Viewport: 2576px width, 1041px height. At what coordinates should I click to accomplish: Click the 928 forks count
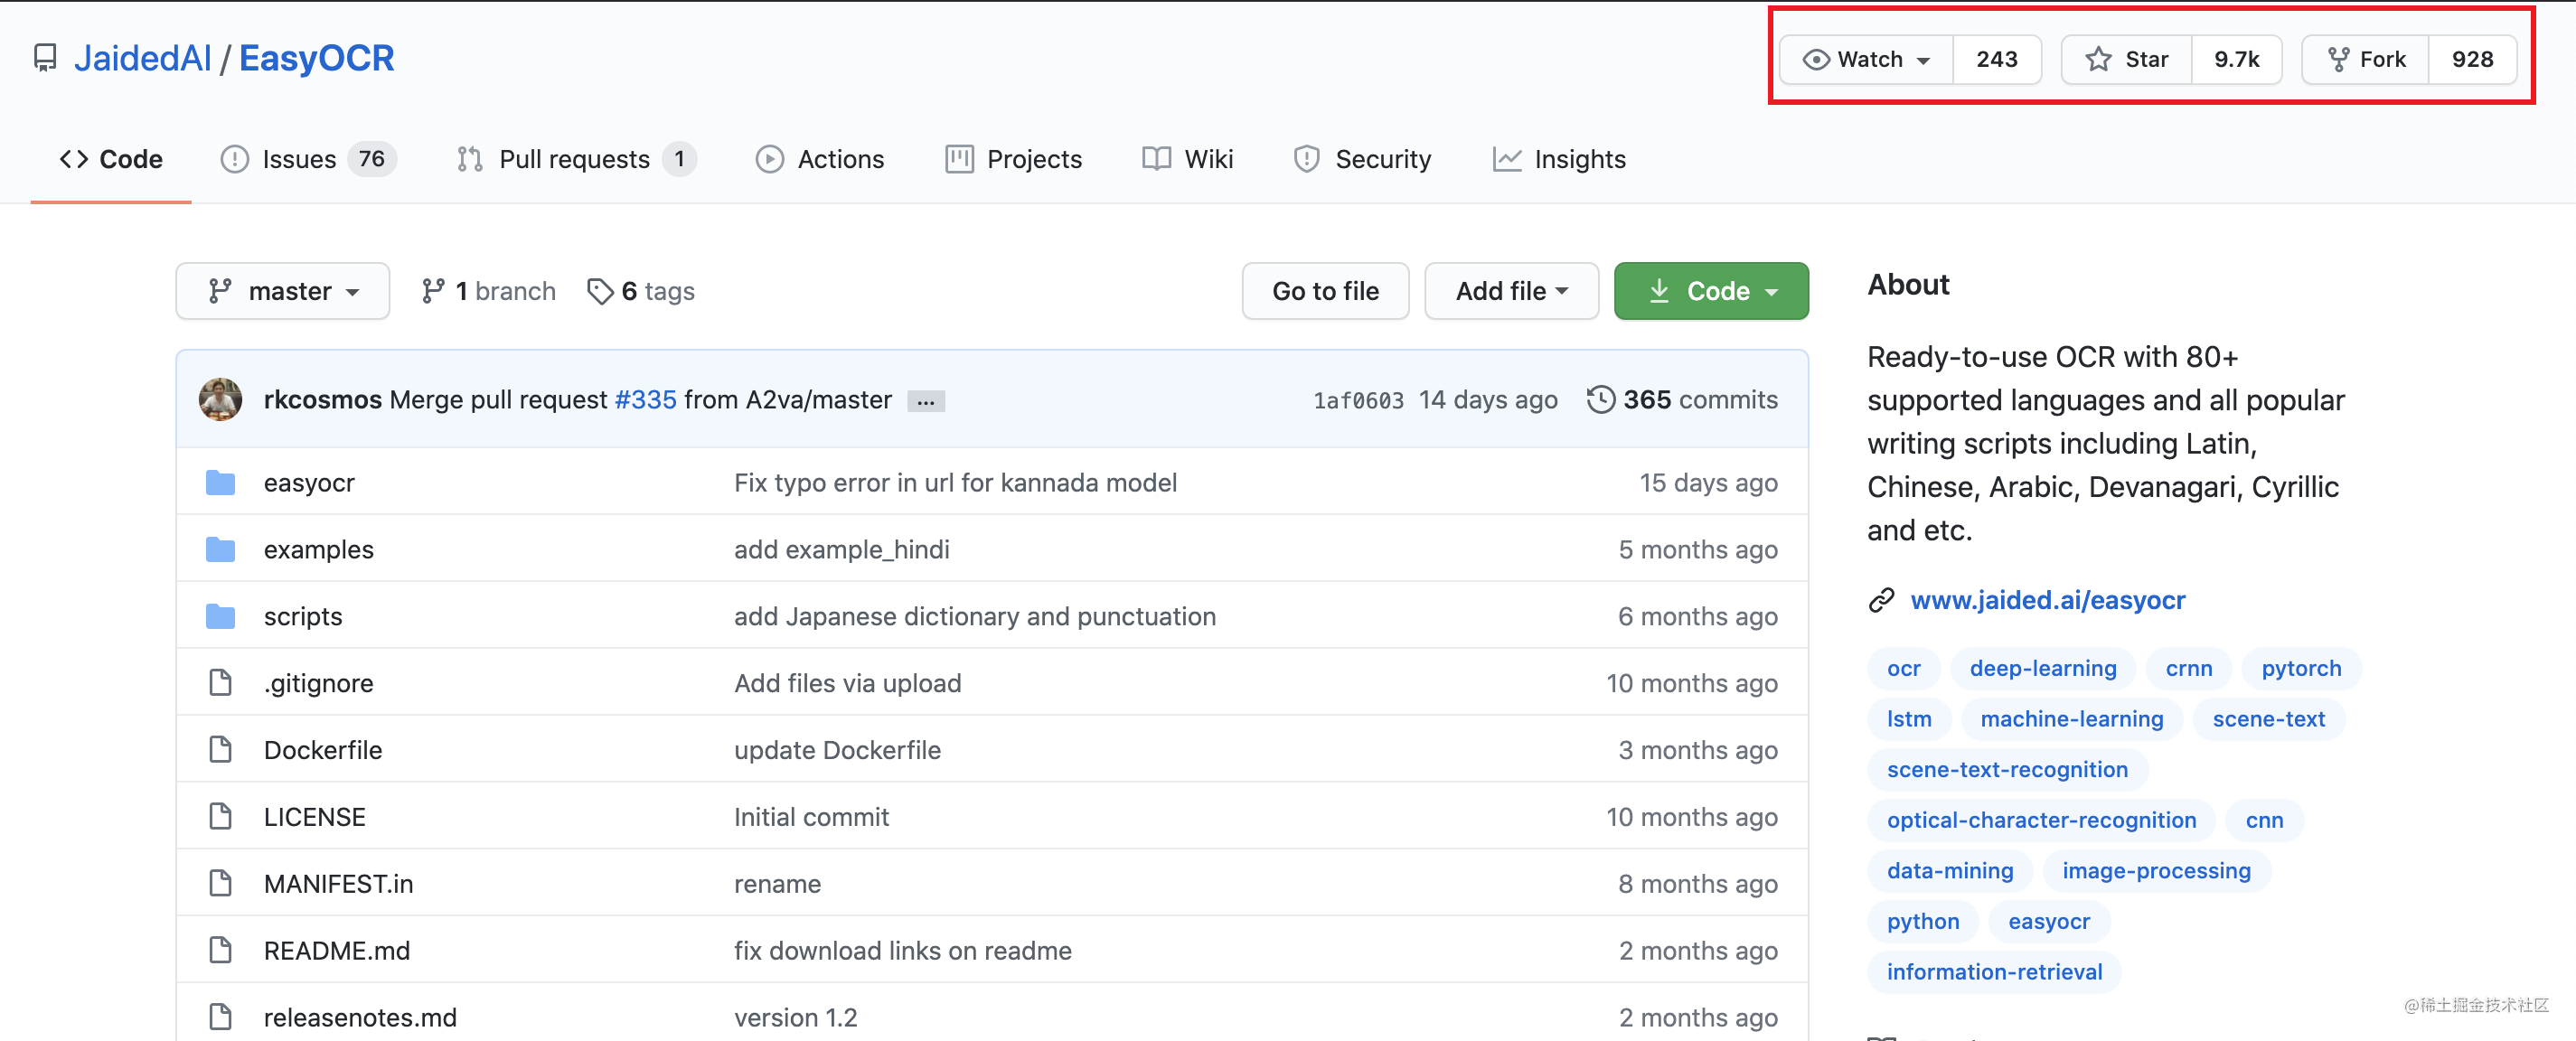pos(2472,60)
